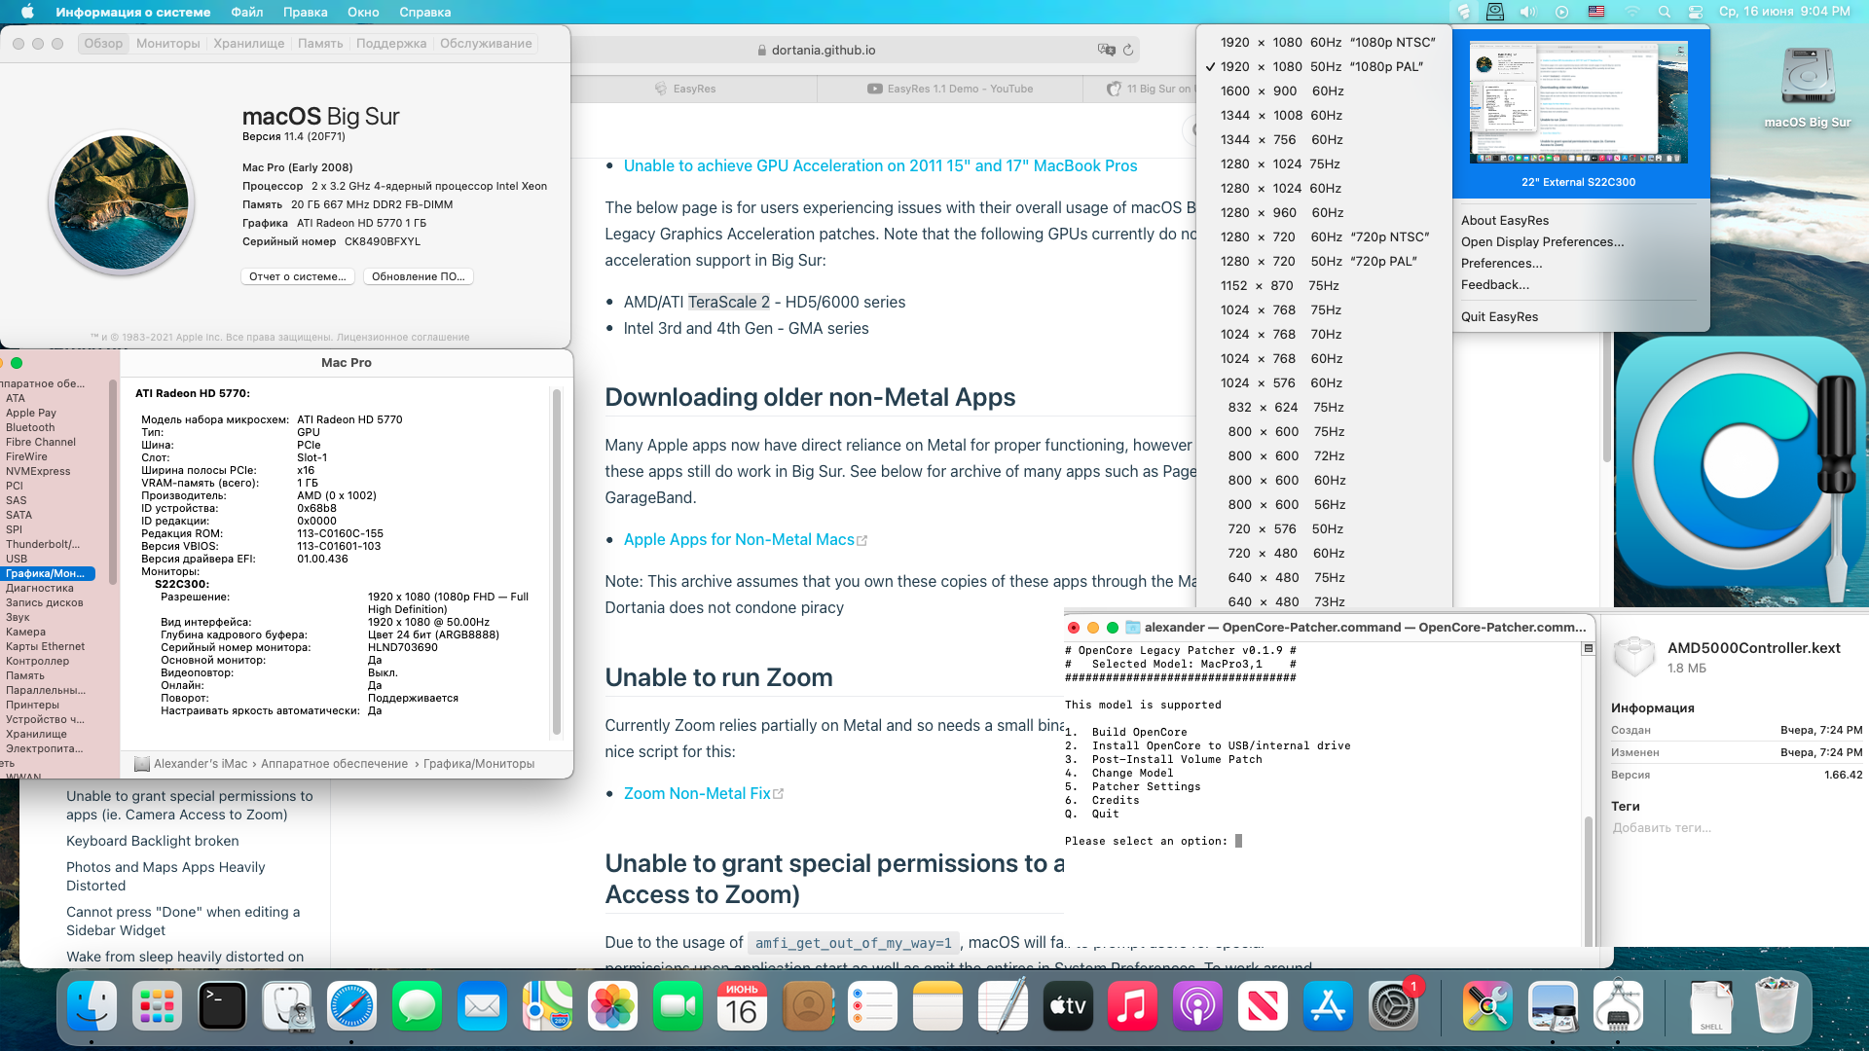Open Mail app in the Dock

[483, 1007]
